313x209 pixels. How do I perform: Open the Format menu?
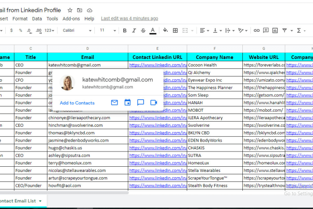(20, 19)
